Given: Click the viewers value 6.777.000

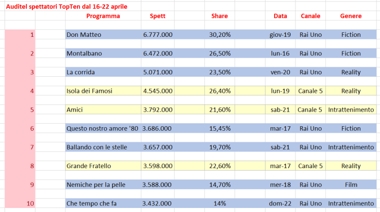Looking at the screenshot, I should [x=158, y=35].
